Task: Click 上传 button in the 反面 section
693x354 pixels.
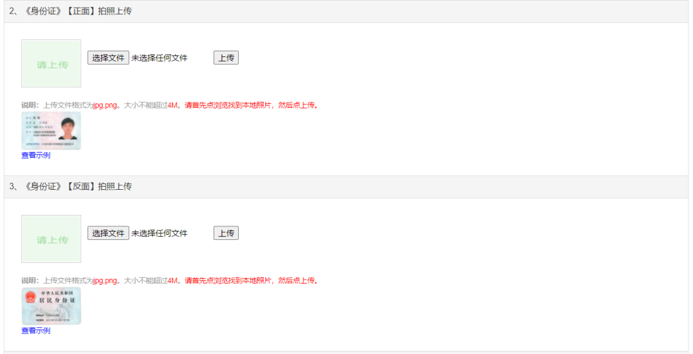Action: click(227, 233)
